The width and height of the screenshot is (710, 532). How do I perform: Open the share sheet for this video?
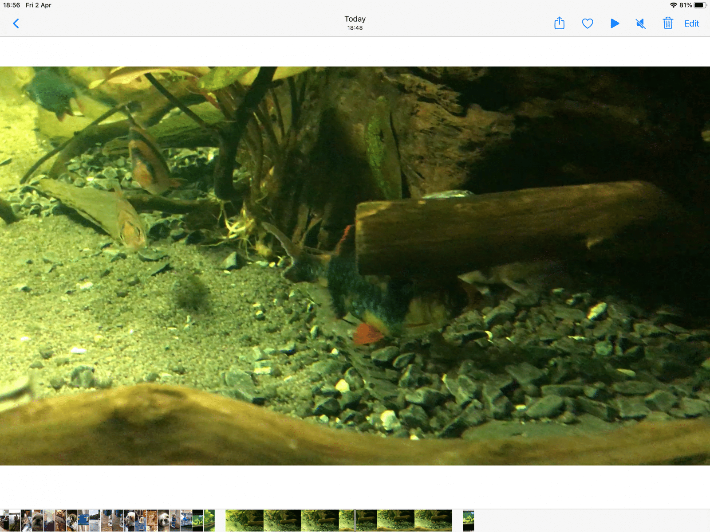tap(560, 23)
